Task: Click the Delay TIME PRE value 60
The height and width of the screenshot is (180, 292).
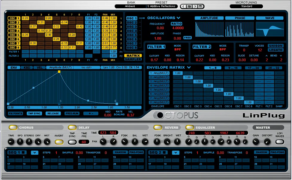Action: point(84,142)
